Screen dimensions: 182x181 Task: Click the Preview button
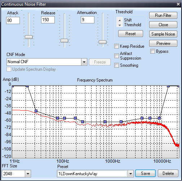pyautogui.click(x=163, y=43)
